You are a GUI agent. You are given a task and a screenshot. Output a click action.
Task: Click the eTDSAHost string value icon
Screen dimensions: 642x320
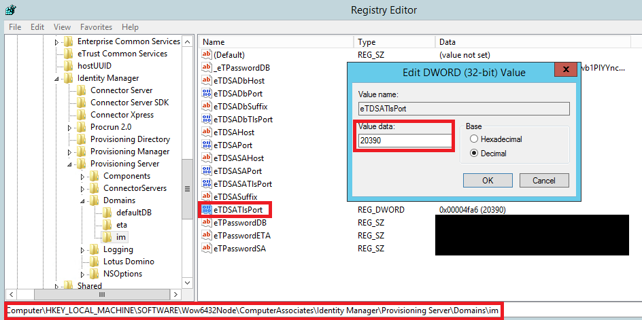[x=207, y=132]
